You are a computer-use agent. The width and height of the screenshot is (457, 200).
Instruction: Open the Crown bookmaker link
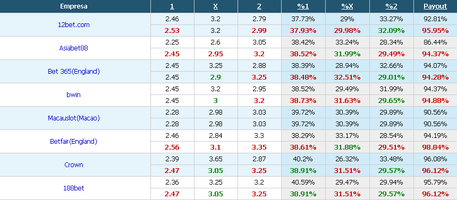pos(74,165)
